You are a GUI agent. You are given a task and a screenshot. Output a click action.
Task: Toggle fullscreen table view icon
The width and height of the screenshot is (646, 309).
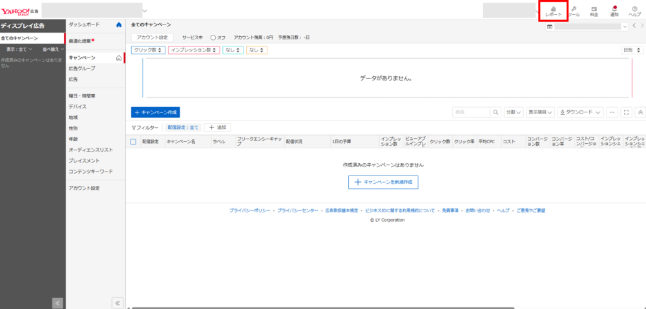click(626, 112)
